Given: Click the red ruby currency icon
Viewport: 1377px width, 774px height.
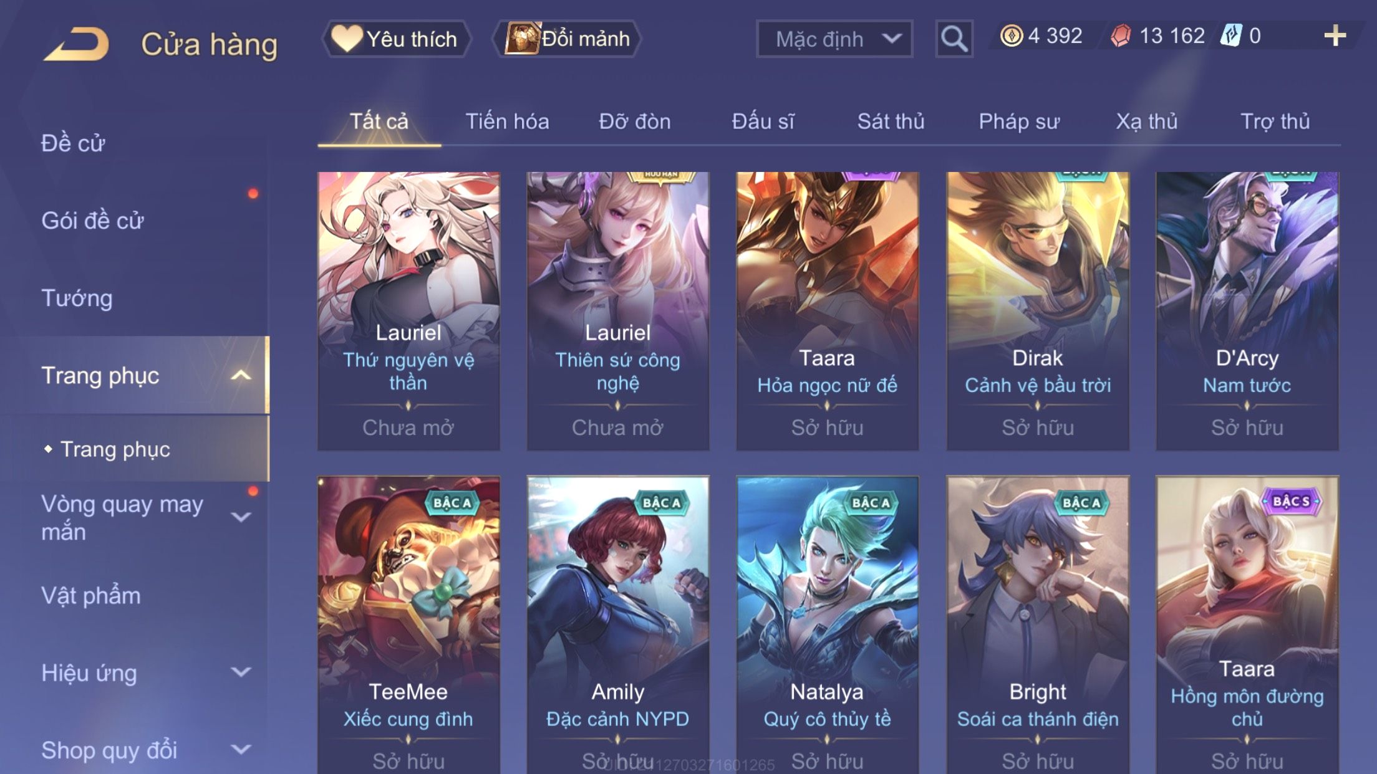Looking at the screenshot, I should [1121, 36].
